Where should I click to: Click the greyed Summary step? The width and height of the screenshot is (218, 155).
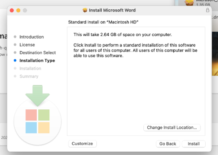pyautogui.click(x=29, y=76)
